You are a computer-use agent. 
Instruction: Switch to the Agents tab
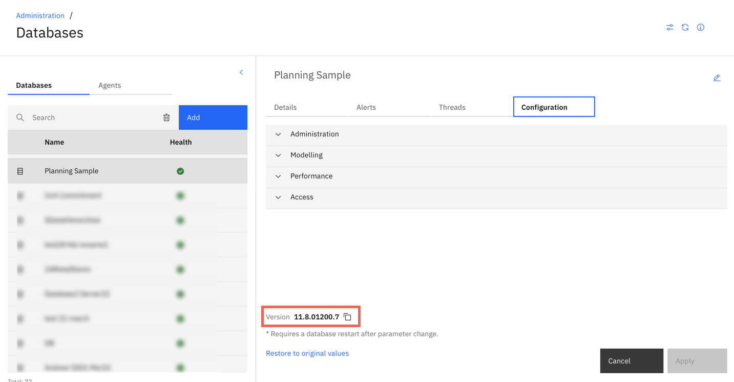pos(110,85)
